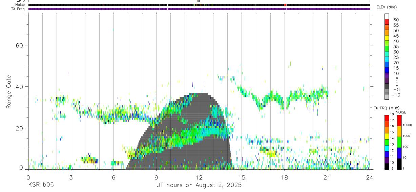Click the cyan 12–13 MHz TX FRQ swatch
This screenshot has height=192, width=416.
(387, 148)
